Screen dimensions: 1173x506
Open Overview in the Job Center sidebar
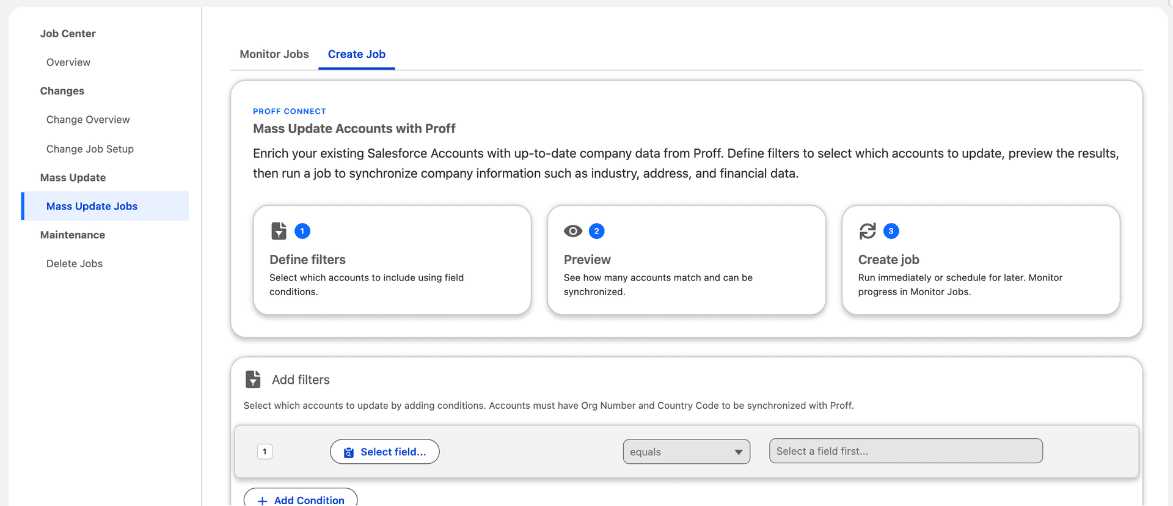(68, 62)
